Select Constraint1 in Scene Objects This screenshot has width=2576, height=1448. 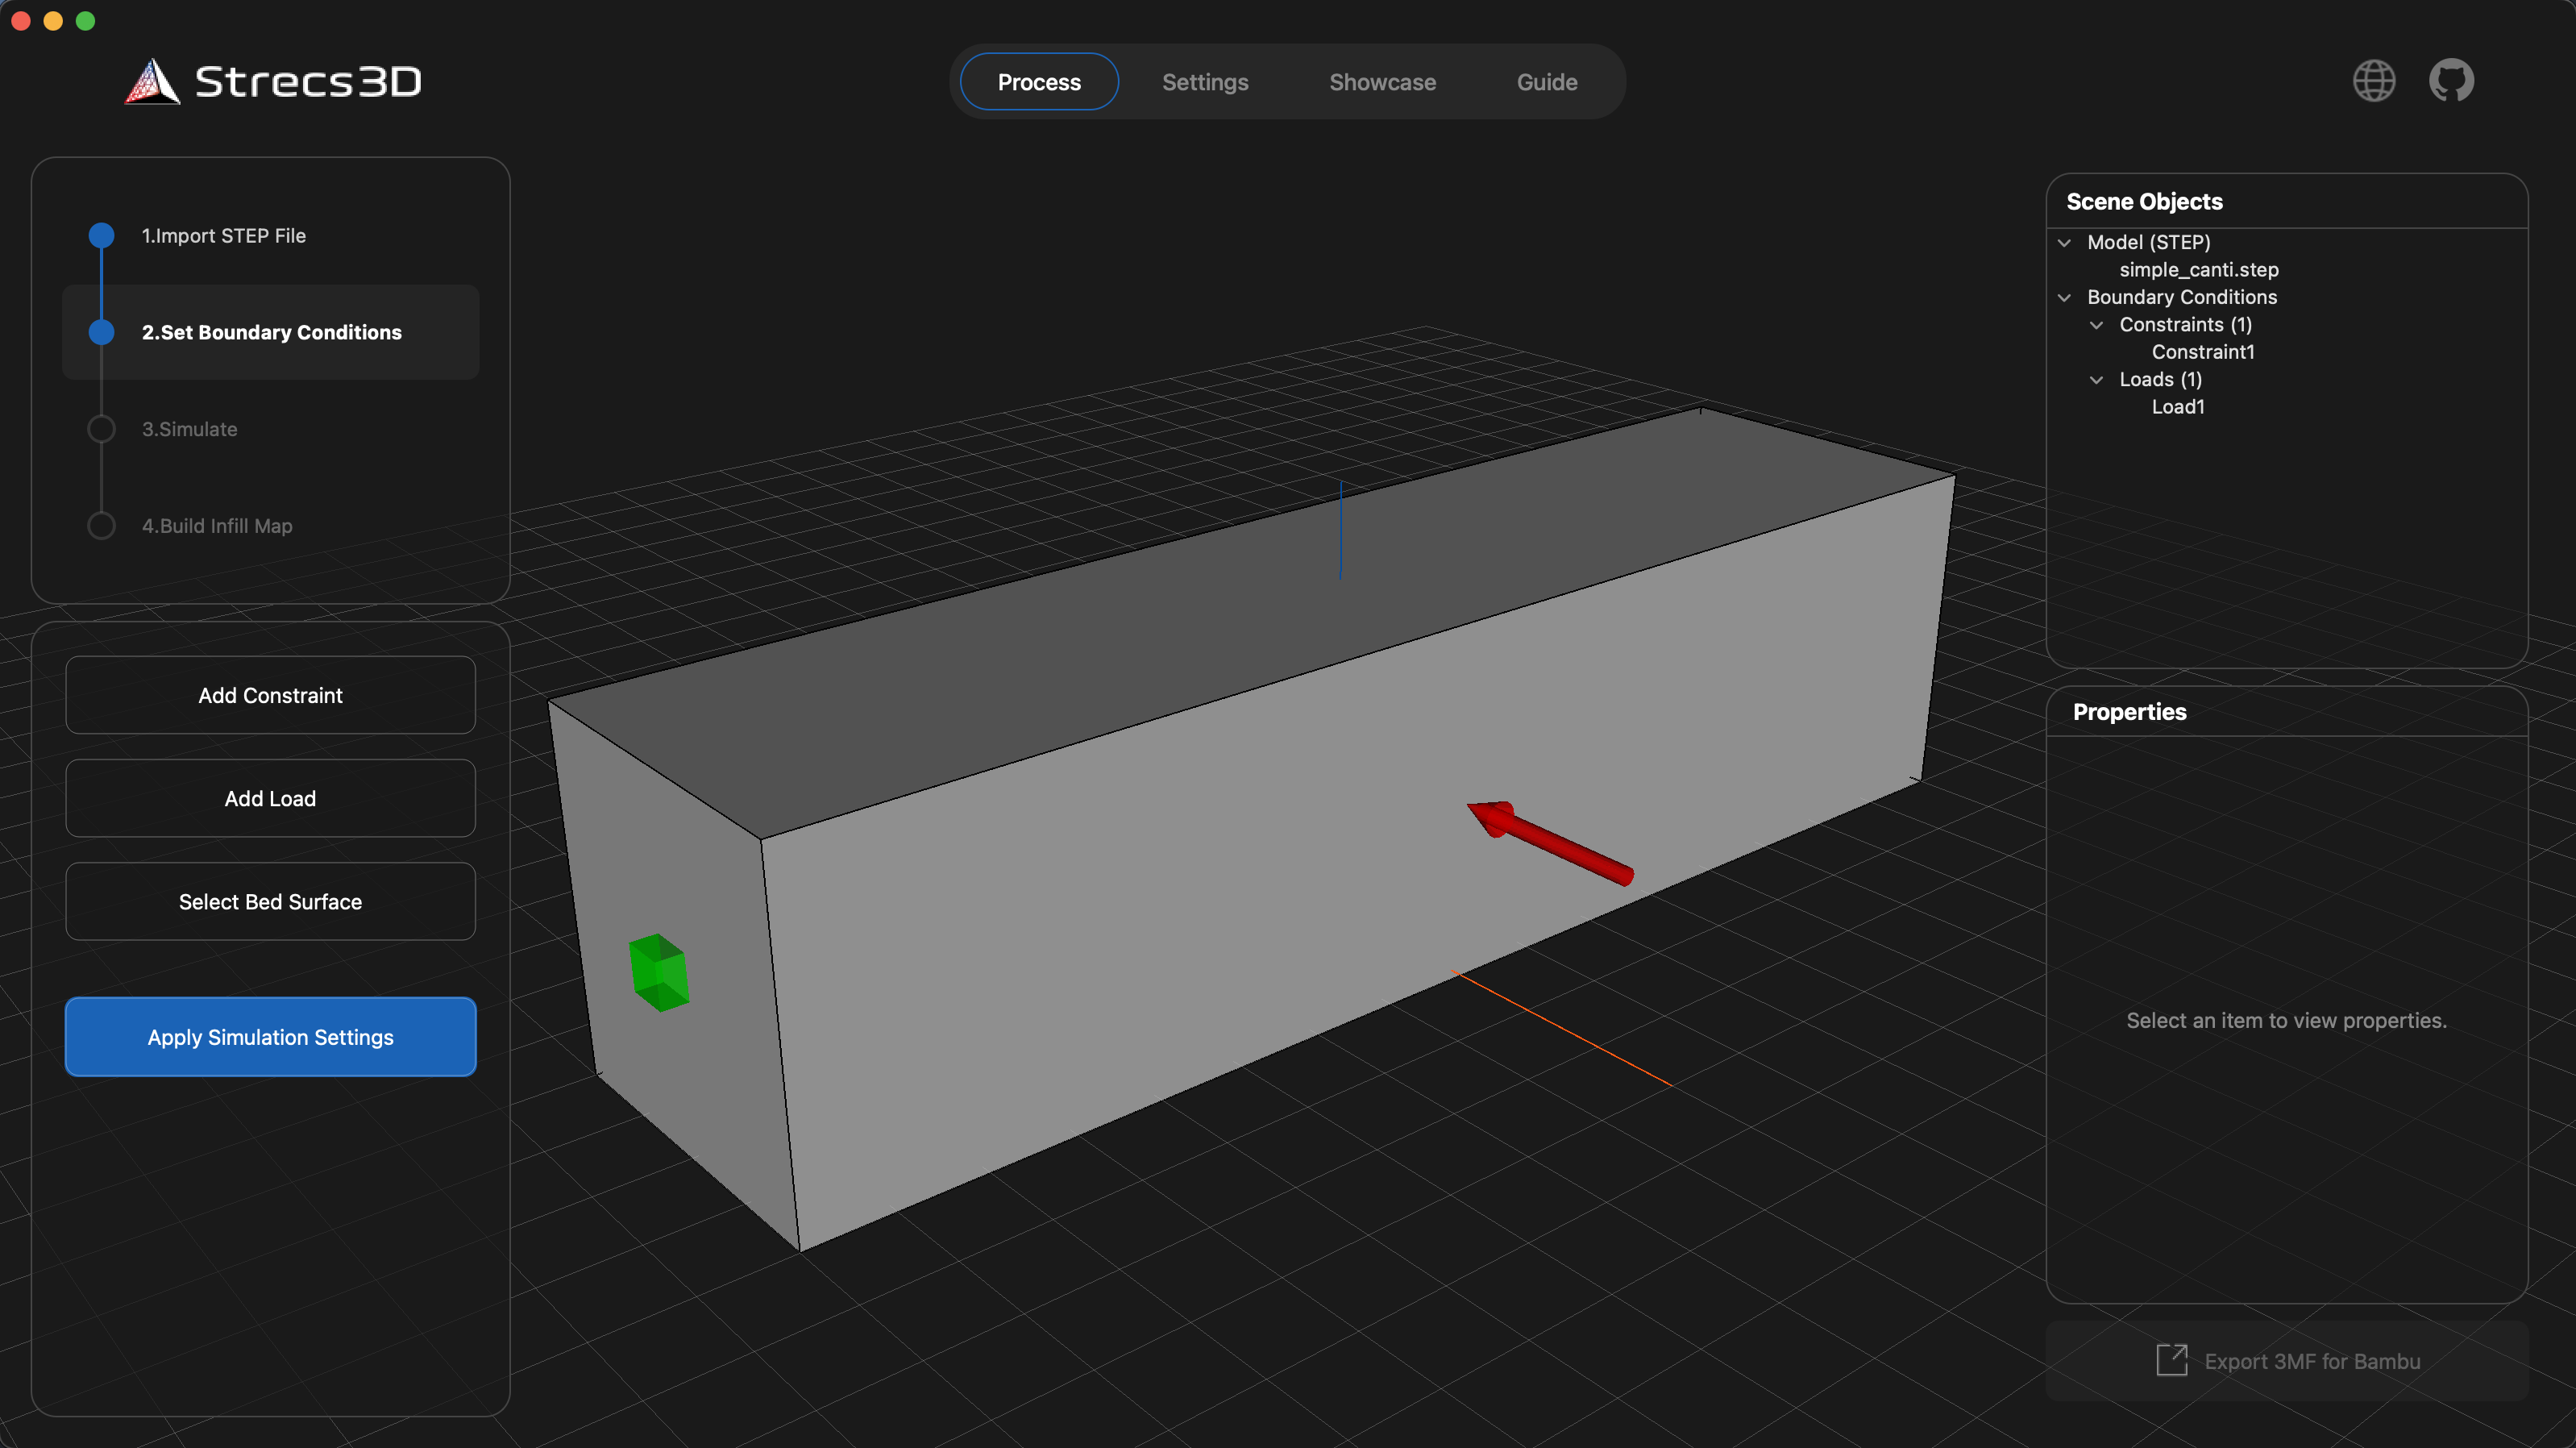[2202, 352]
